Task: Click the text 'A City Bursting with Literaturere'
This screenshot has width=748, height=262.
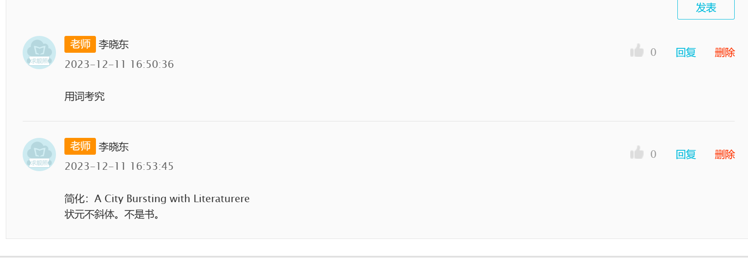Action: 172,199
